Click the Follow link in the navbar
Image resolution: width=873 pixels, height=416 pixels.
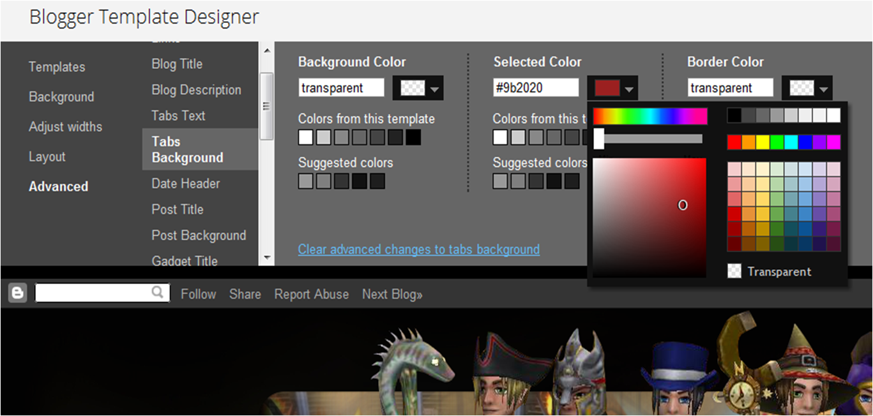pyautogui.click(x=198, y=294)
